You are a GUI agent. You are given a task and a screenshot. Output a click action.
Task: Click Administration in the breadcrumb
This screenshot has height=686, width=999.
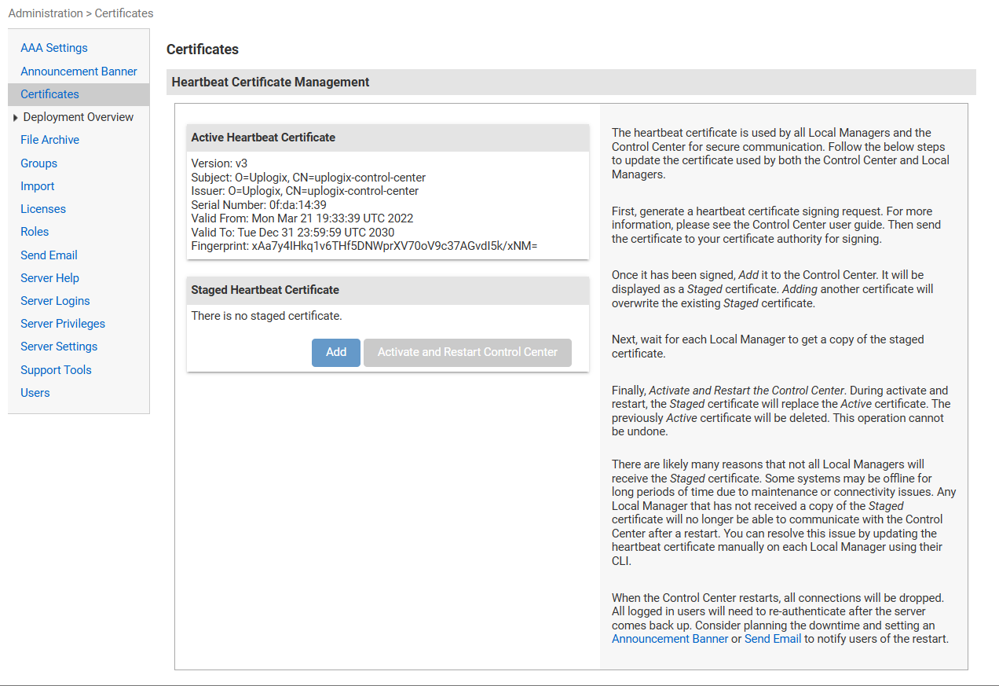point(46,13)
